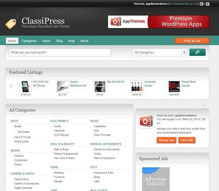Open the Categories menu
This screenshot has width=219, height=191.
coord(29,41)
